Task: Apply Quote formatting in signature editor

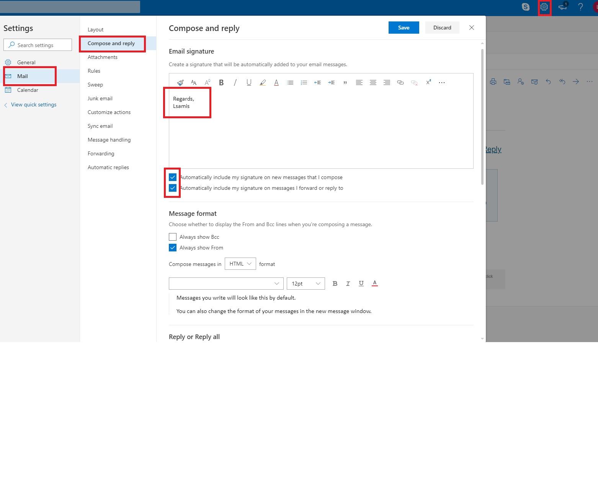Action: (345, 82)
